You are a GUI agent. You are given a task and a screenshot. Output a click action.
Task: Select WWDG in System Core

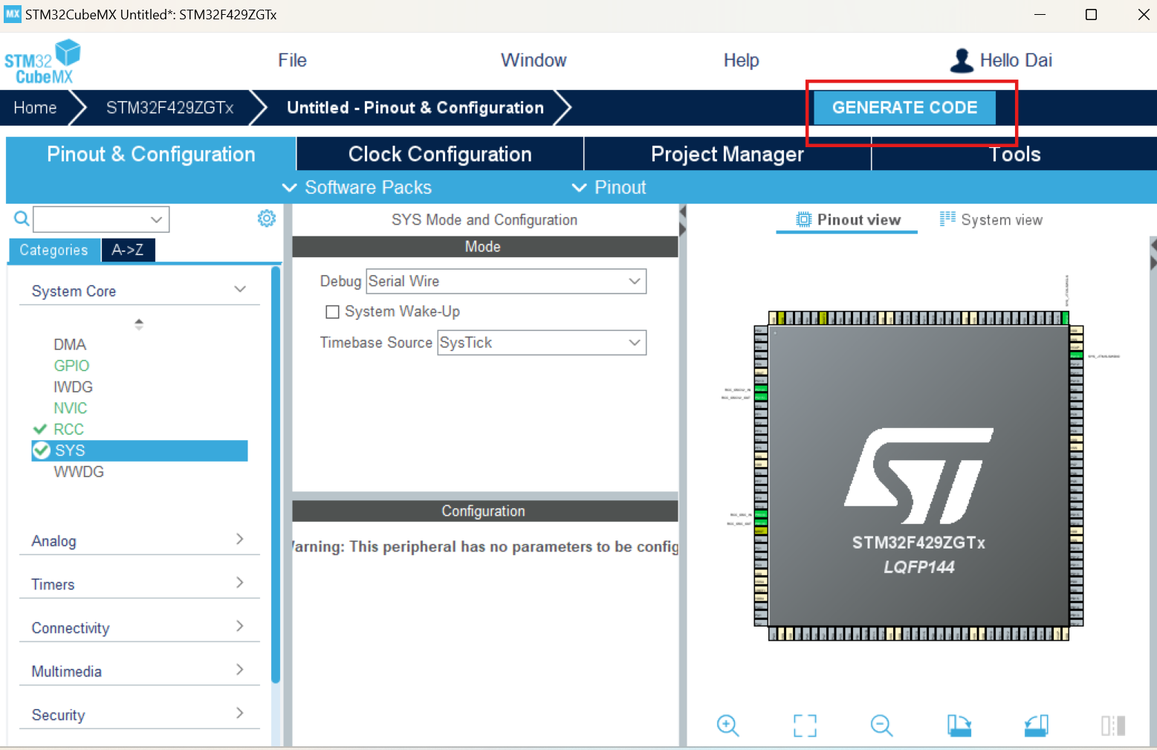[79, 472]
